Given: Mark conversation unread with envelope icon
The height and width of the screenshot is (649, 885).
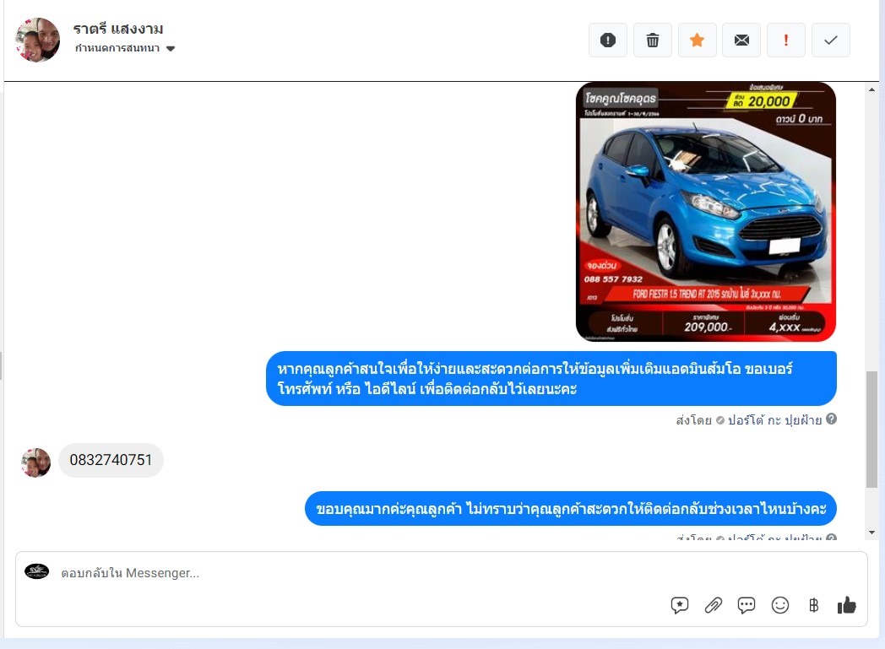Looking at the screenshot, I should click(741, 40).
